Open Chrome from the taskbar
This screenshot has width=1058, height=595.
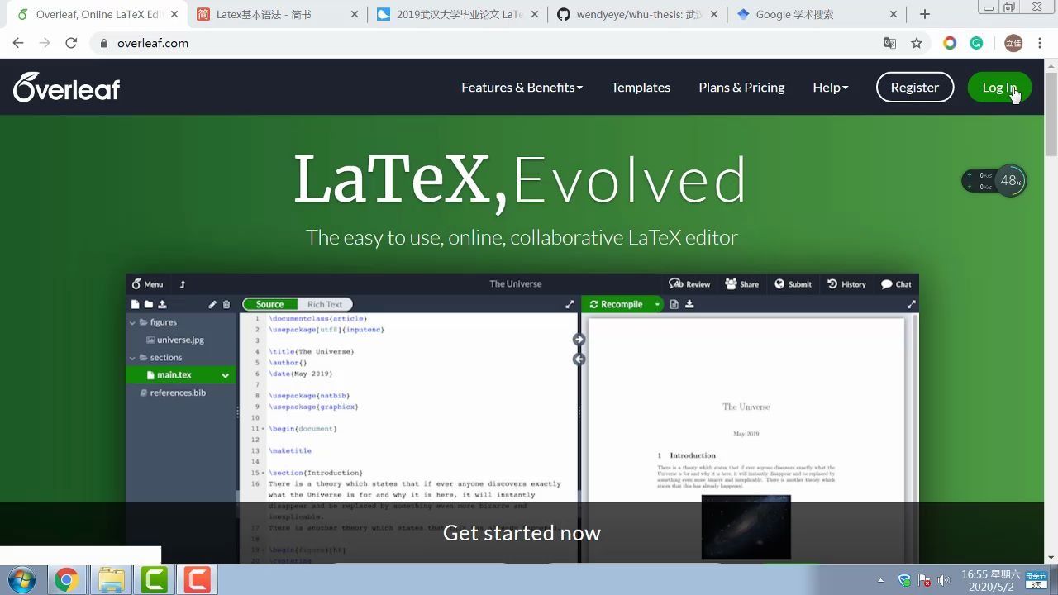[x=66, y=580]
